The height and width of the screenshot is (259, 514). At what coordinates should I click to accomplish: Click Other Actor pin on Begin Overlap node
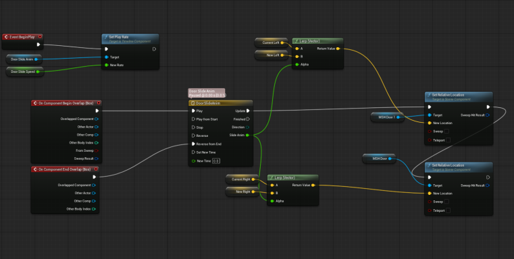97,127
